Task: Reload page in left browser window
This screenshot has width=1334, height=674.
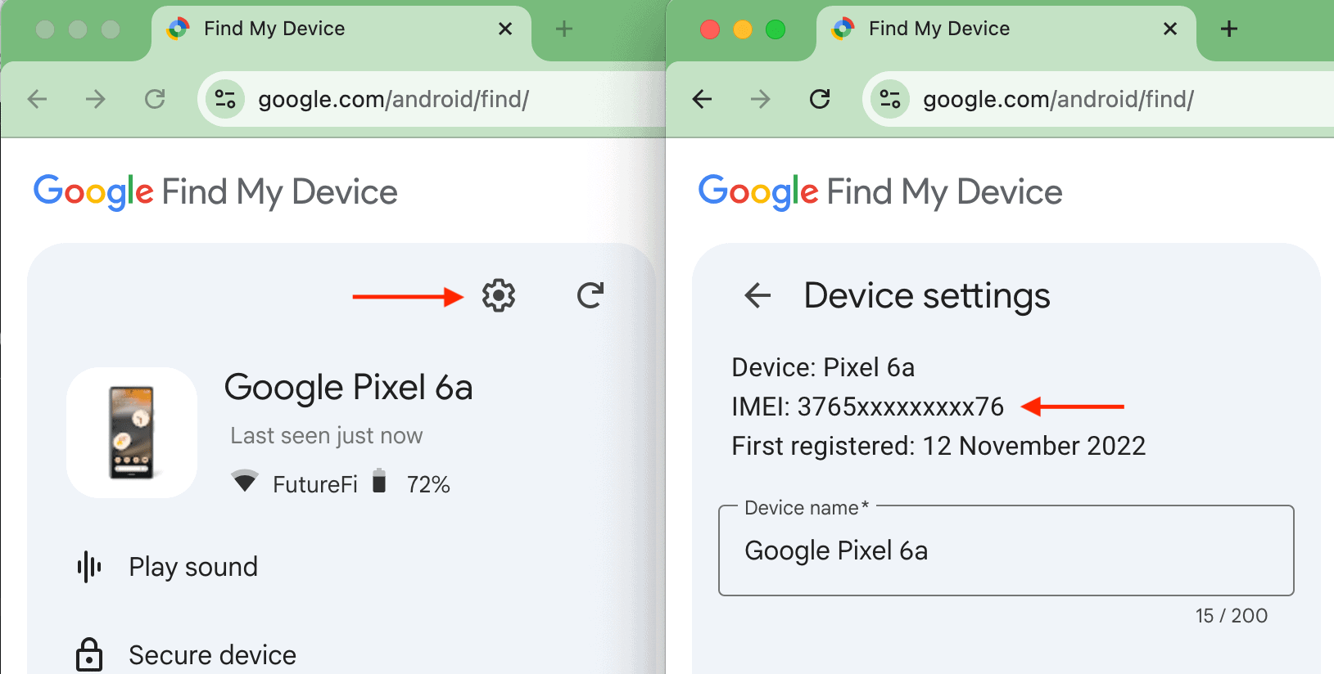Action: pyautogui.click(x=155, y=100)
